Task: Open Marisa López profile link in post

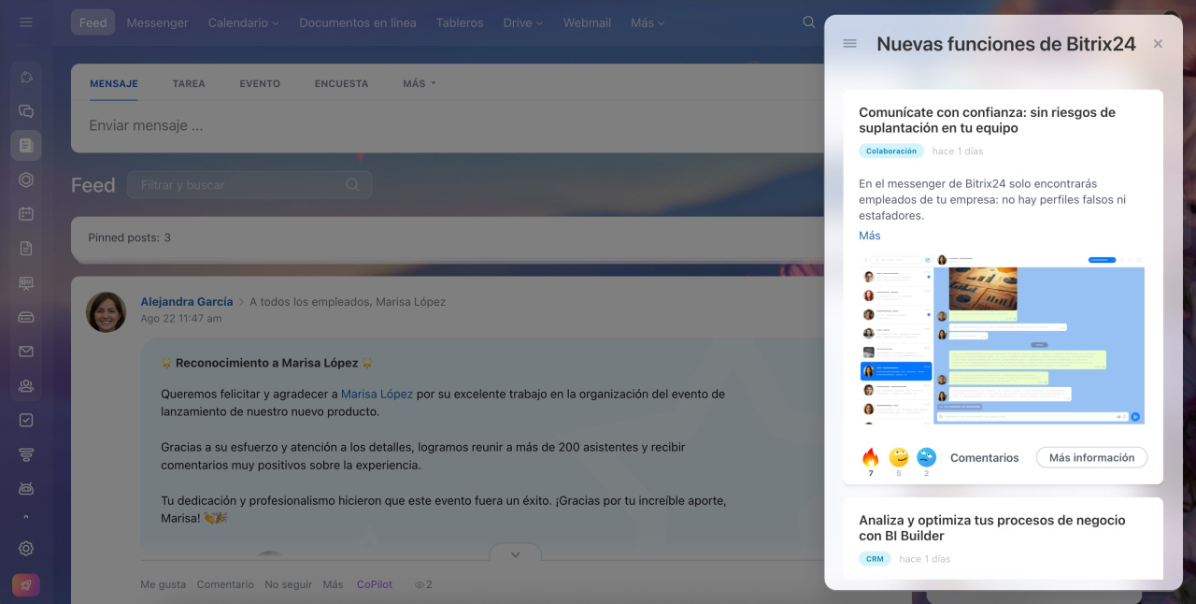Action: (x=377, y=395)
